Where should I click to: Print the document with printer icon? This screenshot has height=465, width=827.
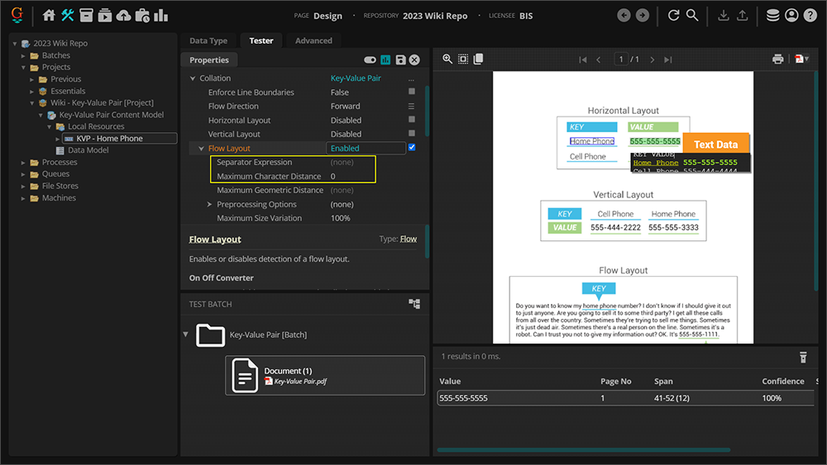click(777, 59)
